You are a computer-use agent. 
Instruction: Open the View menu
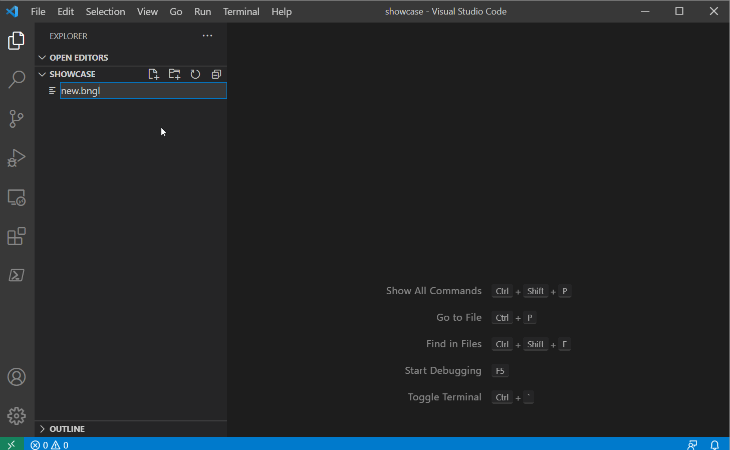[147, 12]
